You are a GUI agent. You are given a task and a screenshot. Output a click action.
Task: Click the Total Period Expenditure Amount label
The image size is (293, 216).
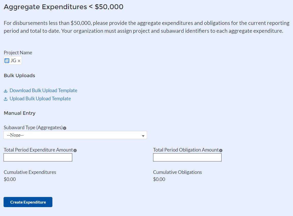click(38, 150)
